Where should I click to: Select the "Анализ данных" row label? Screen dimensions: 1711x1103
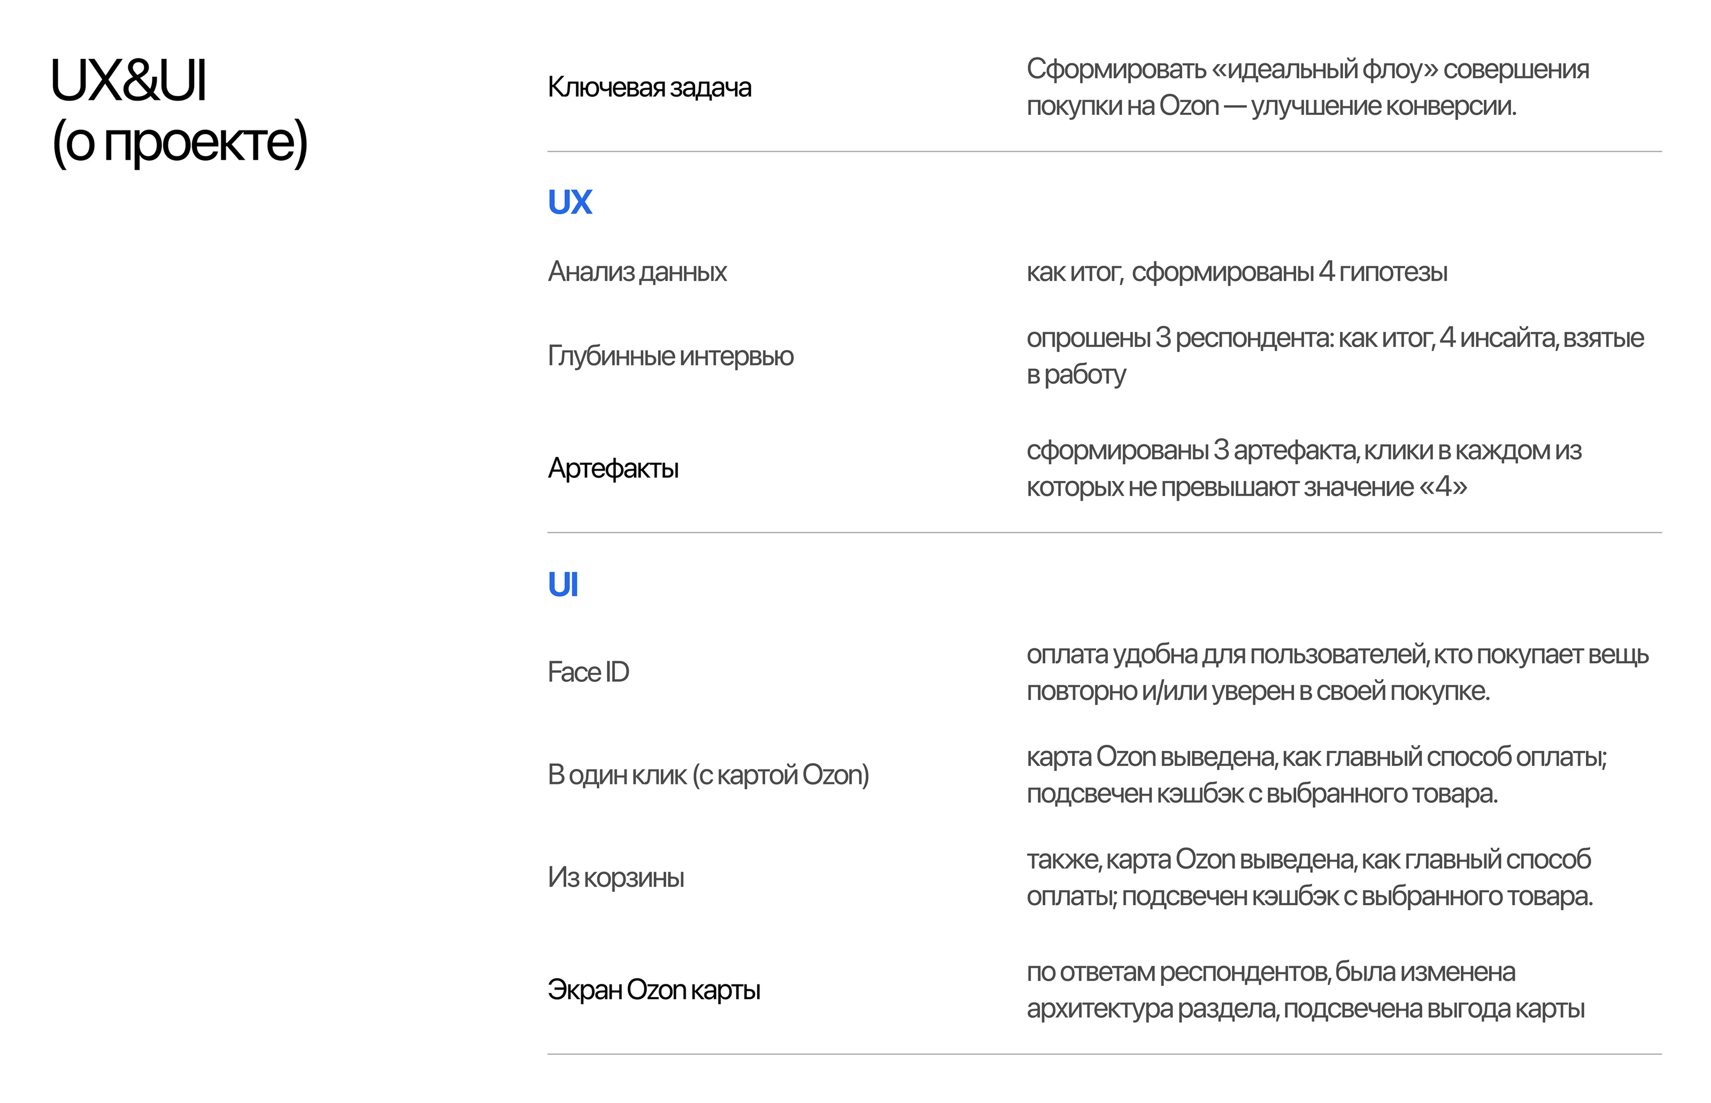click(x=637, y=272)
